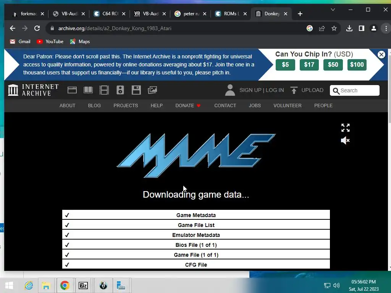Open the Images icon
This screenshot has height=293, width=391.
[x=152, y=90]
